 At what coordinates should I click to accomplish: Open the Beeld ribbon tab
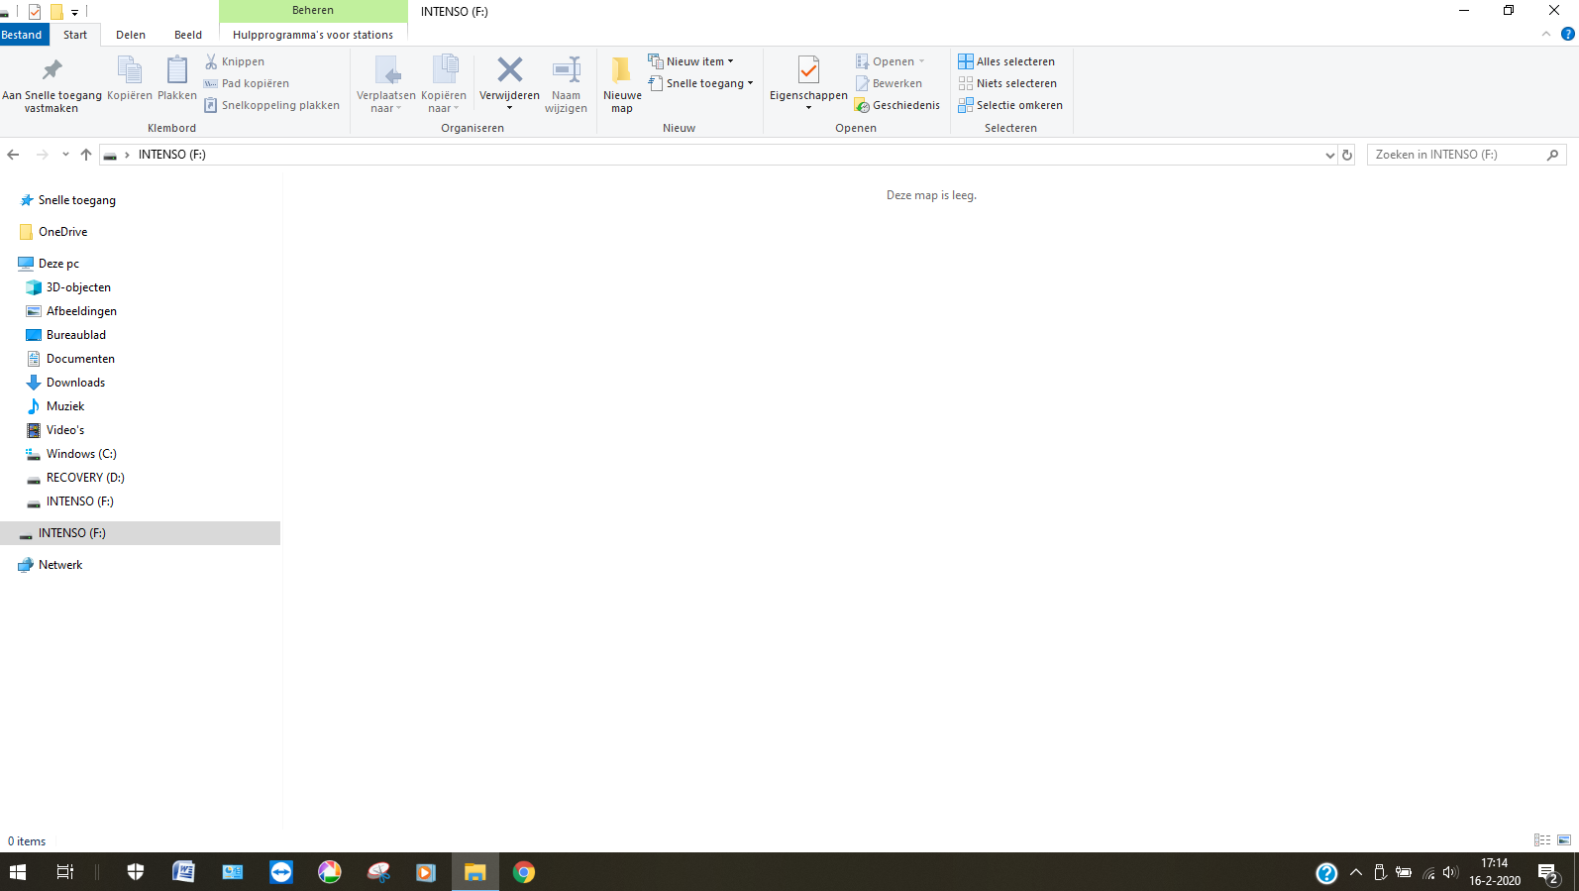(187, 35)
